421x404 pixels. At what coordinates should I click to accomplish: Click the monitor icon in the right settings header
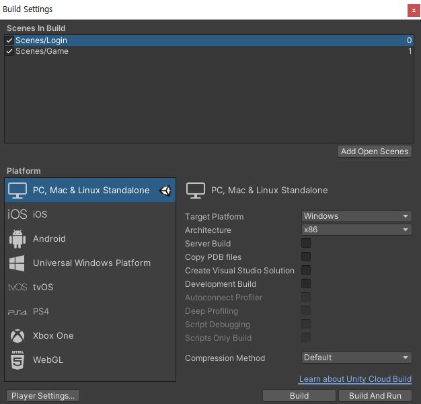click(196, 191)
